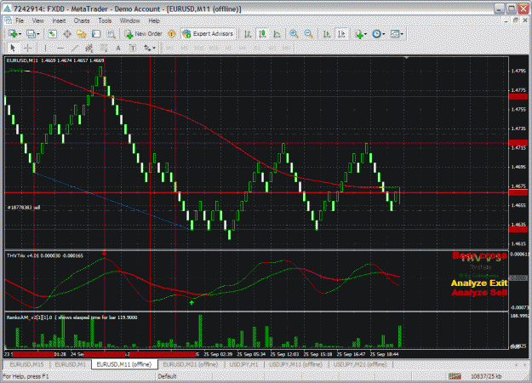Open the Charts menu
Image resolution: width=532 pixels, height=383 pixels.
click(x=82, y=20)
